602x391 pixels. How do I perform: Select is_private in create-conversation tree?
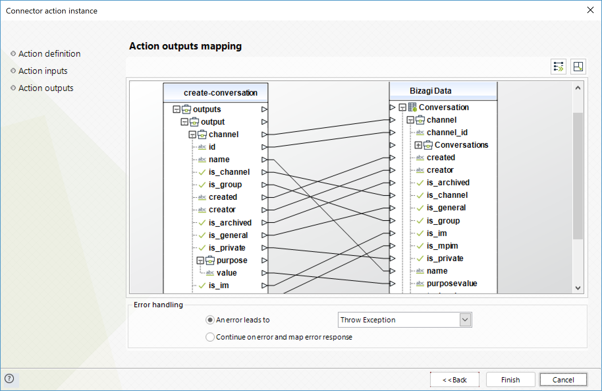pos(227,248)
